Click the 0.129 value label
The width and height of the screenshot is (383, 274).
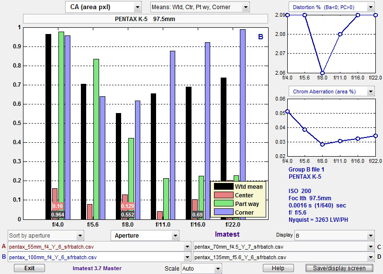(127, 206)
